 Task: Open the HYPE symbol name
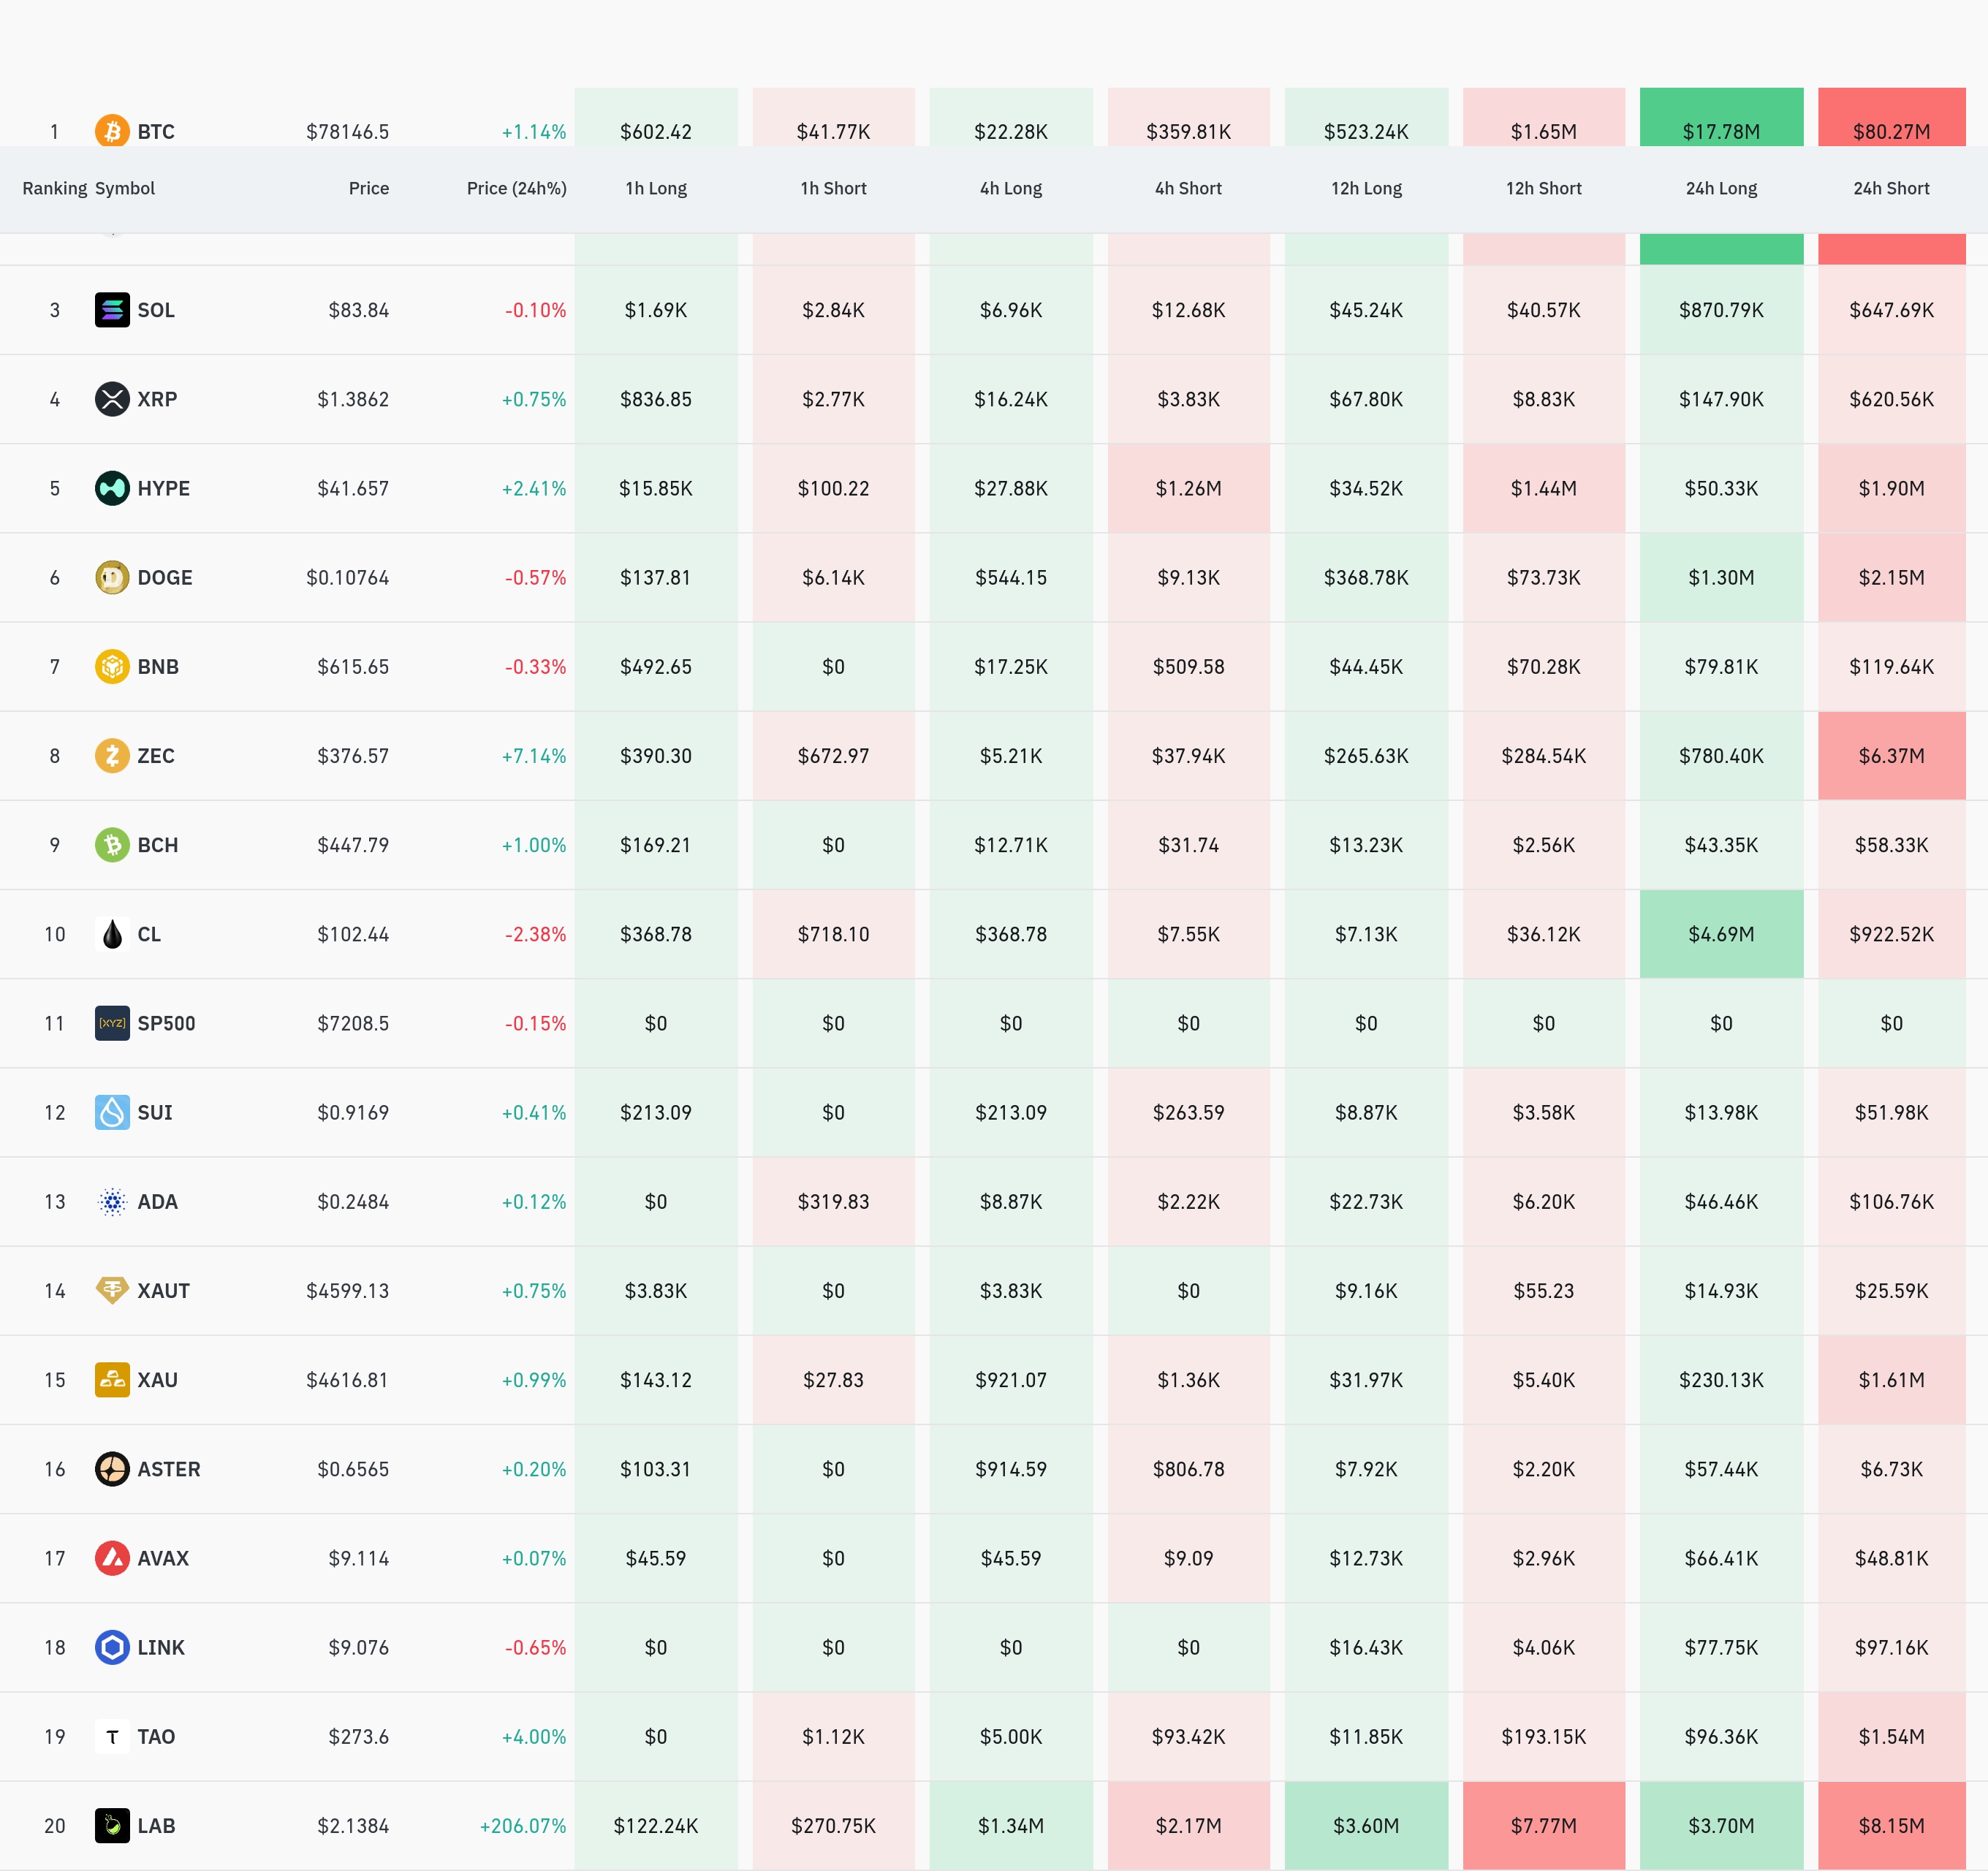click(164, 488)
